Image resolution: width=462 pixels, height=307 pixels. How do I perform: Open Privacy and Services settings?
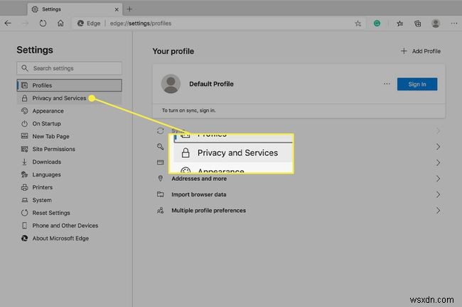click(x=69, y=98)
